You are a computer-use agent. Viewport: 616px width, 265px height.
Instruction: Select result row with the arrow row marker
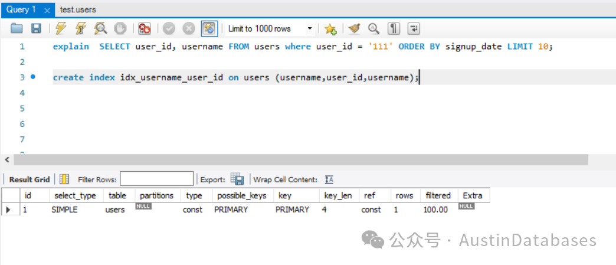(x=9, y=210)
